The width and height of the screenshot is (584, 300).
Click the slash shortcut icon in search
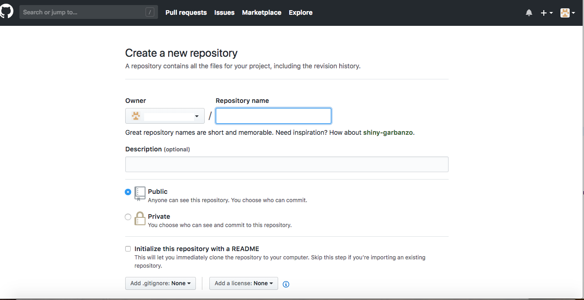click(x=150, y=12)
